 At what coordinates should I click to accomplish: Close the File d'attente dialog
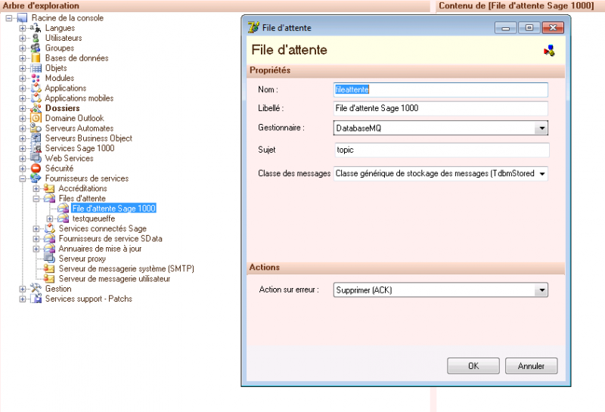553,28
